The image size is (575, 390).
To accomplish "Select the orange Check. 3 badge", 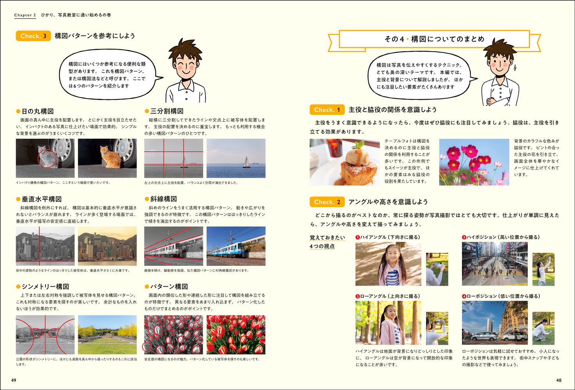I will 33,36.
